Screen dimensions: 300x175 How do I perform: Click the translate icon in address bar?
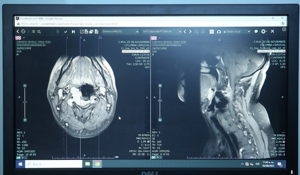pyautogui.click(x=283, y=23)
